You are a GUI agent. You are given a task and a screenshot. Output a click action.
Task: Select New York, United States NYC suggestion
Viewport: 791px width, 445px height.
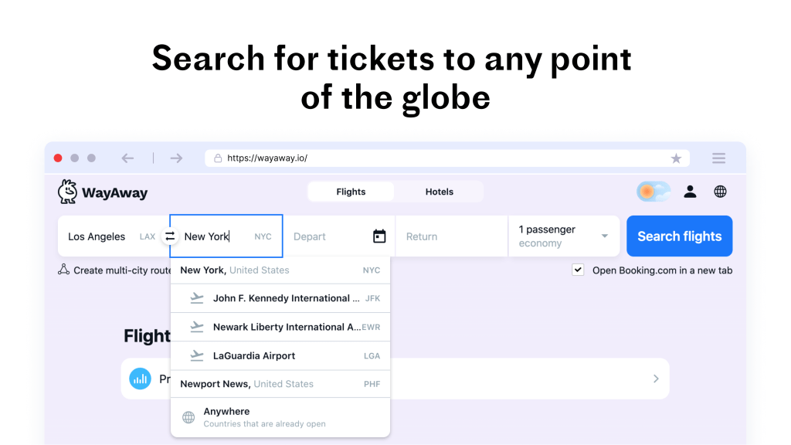(x=280, y=270)
